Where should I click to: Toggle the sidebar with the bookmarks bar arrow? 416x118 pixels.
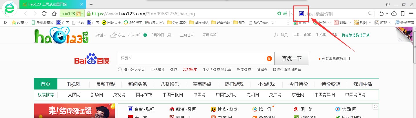pos(6,22)
